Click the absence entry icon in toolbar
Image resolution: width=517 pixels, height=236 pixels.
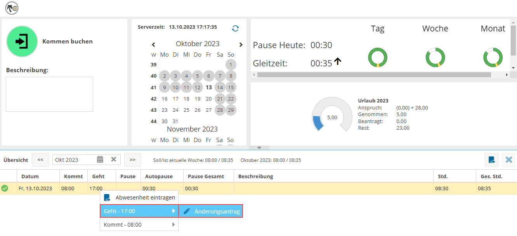(491, 160)
